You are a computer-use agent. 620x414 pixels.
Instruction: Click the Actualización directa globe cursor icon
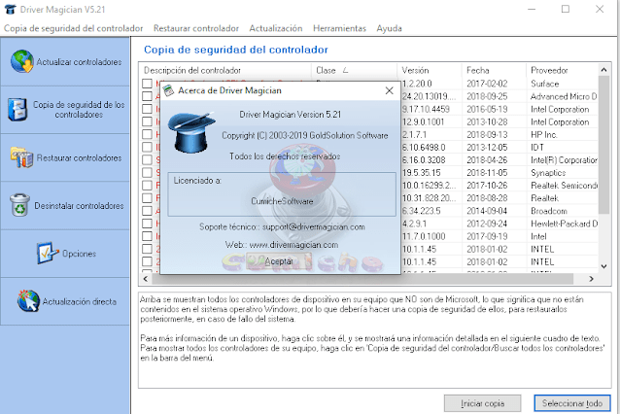28,300
